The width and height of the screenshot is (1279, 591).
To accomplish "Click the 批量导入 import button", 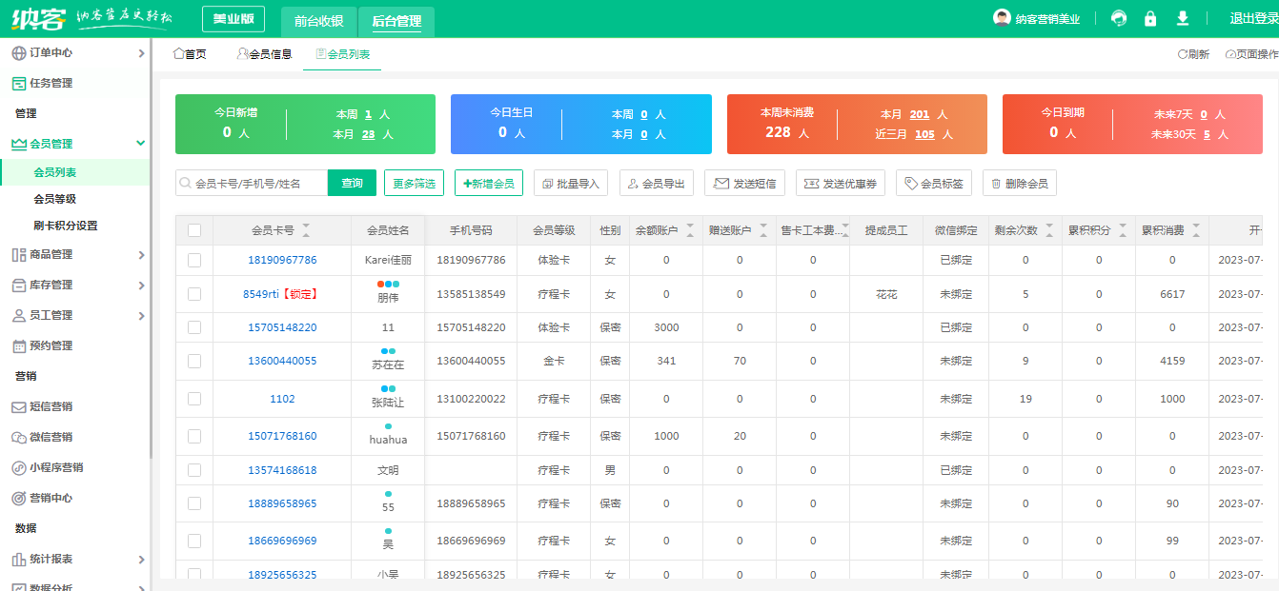I will pyautogui.click(x=571, y=183).
